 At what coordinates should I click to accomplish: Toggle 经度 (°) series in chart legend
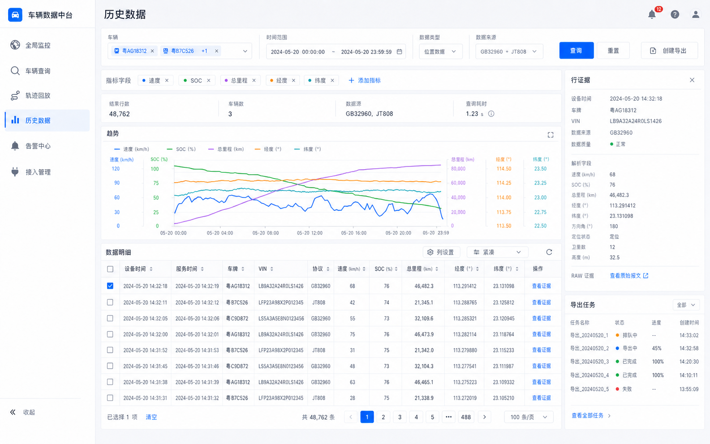(x=268, y=149)
